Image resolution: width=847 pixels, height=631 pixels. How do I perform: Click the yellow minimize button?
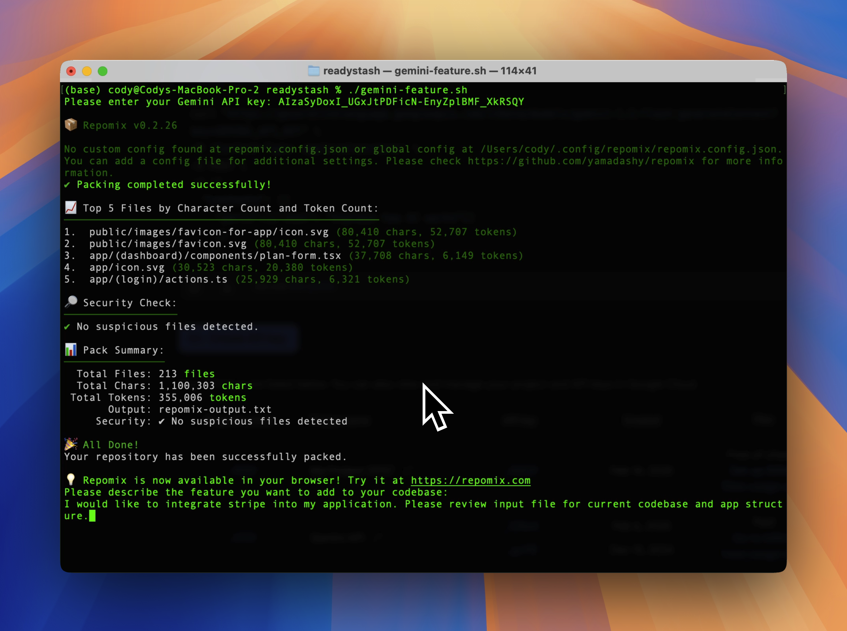[x=87, y=71]
